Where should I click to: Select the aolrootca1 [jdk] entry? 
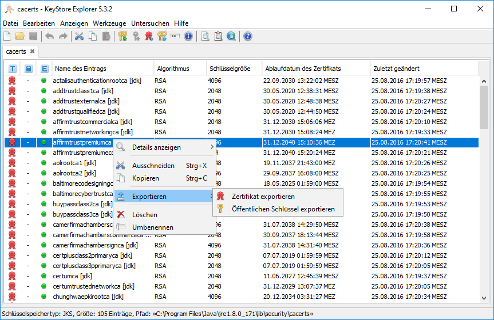74,163
